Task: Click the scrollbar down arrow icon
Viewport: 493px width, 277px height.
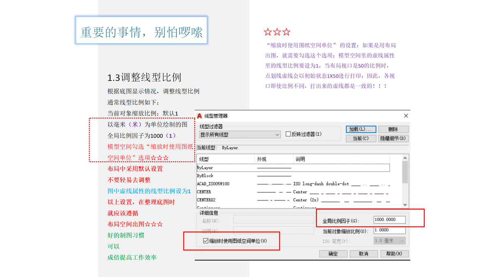Action: pos(405,204)
